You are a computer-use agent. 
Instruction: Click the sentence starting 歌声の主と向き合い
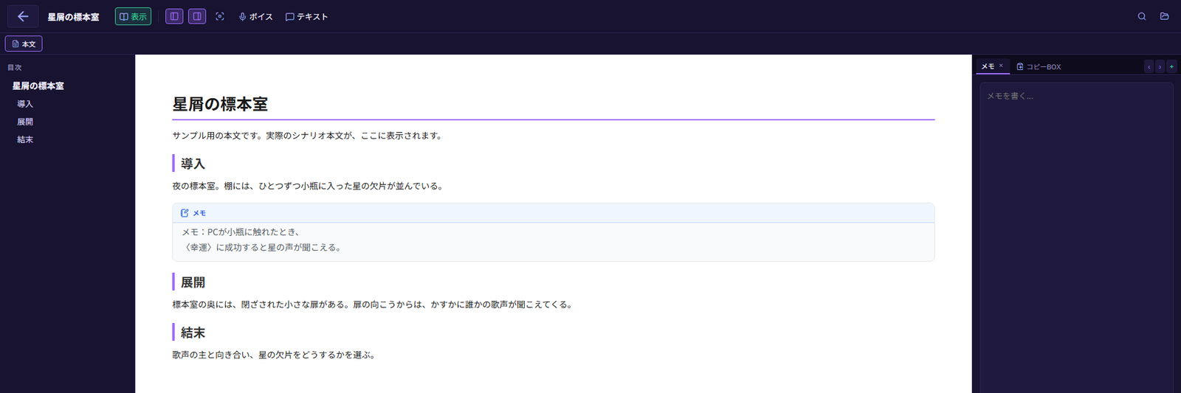pos(275,355)
